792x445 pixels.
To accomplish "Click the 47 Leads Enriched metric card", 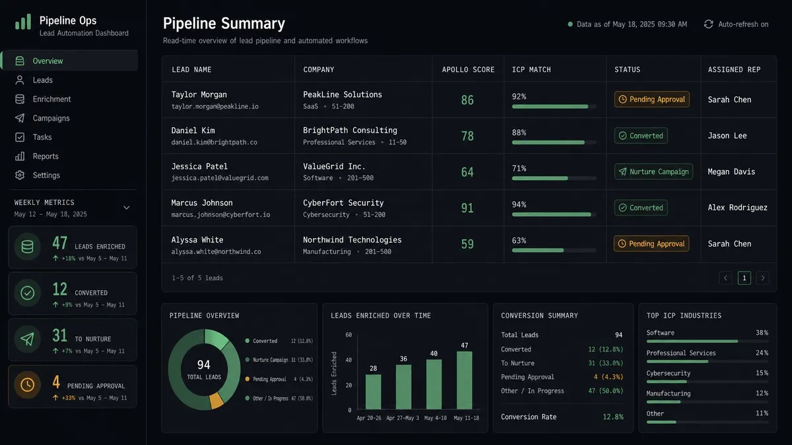I will click(x=73, y=247).
